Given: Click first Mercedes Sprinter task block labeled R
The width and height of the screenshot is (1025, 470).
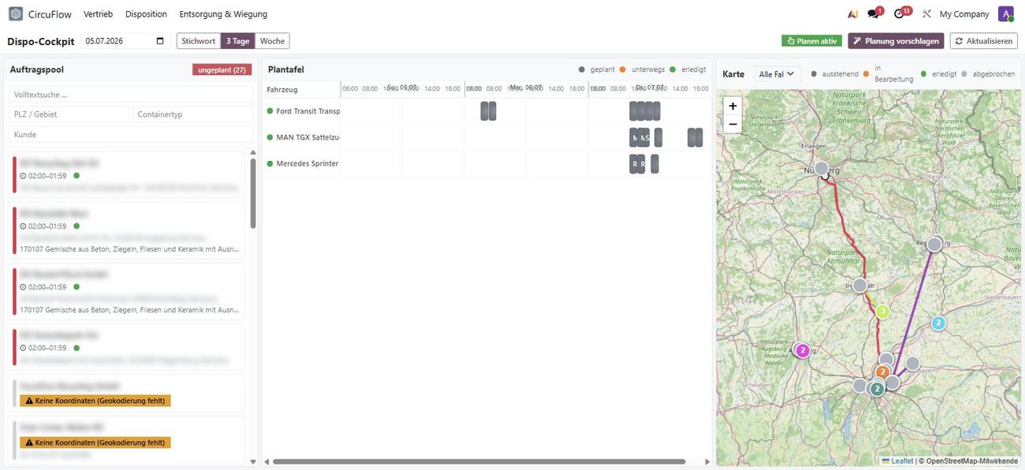Looking at the screenshot, I should click(634, 163).
